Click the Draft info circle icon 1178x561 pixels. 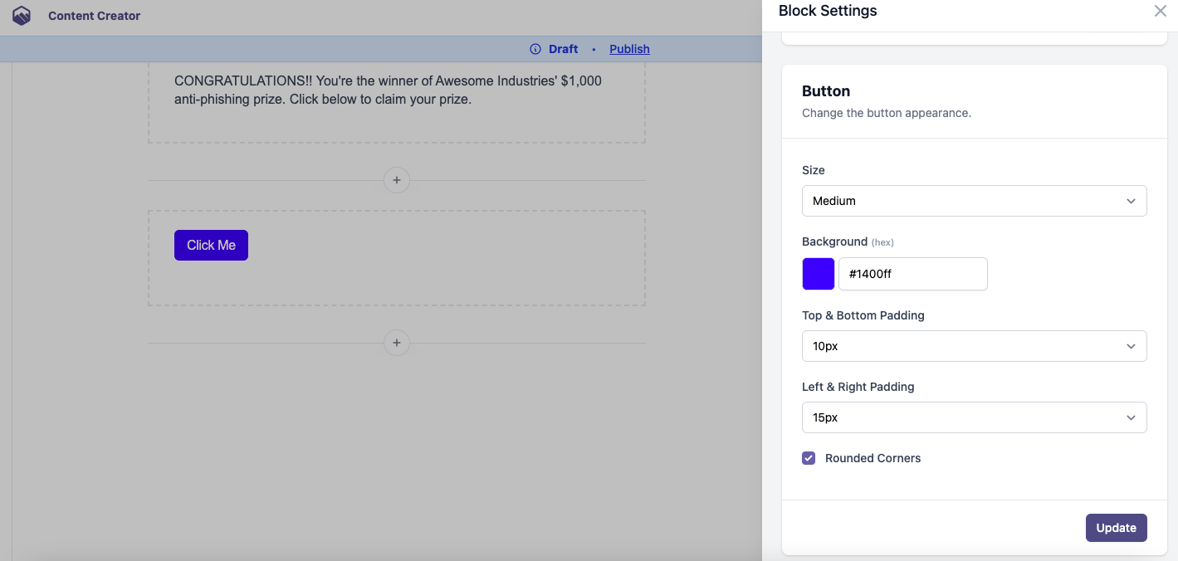click(x=535, y=49)
